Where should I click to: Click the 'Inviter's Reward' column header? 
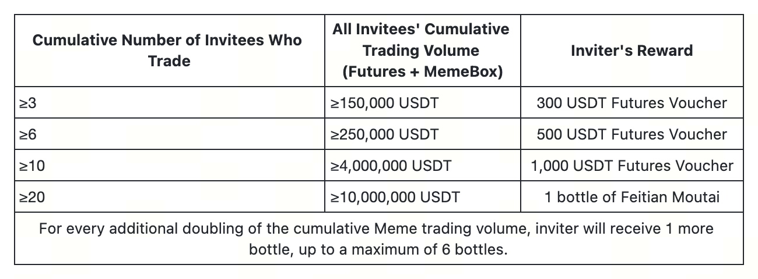[632, 51]
